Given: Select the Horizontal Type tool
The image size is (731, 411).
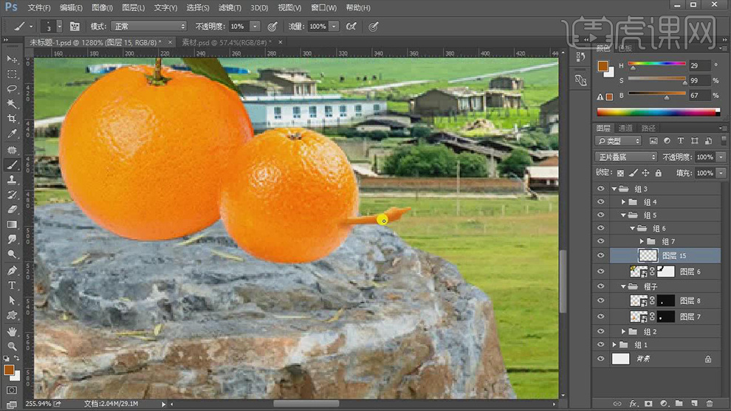Looking at the screenshot, I should point(12,285).
